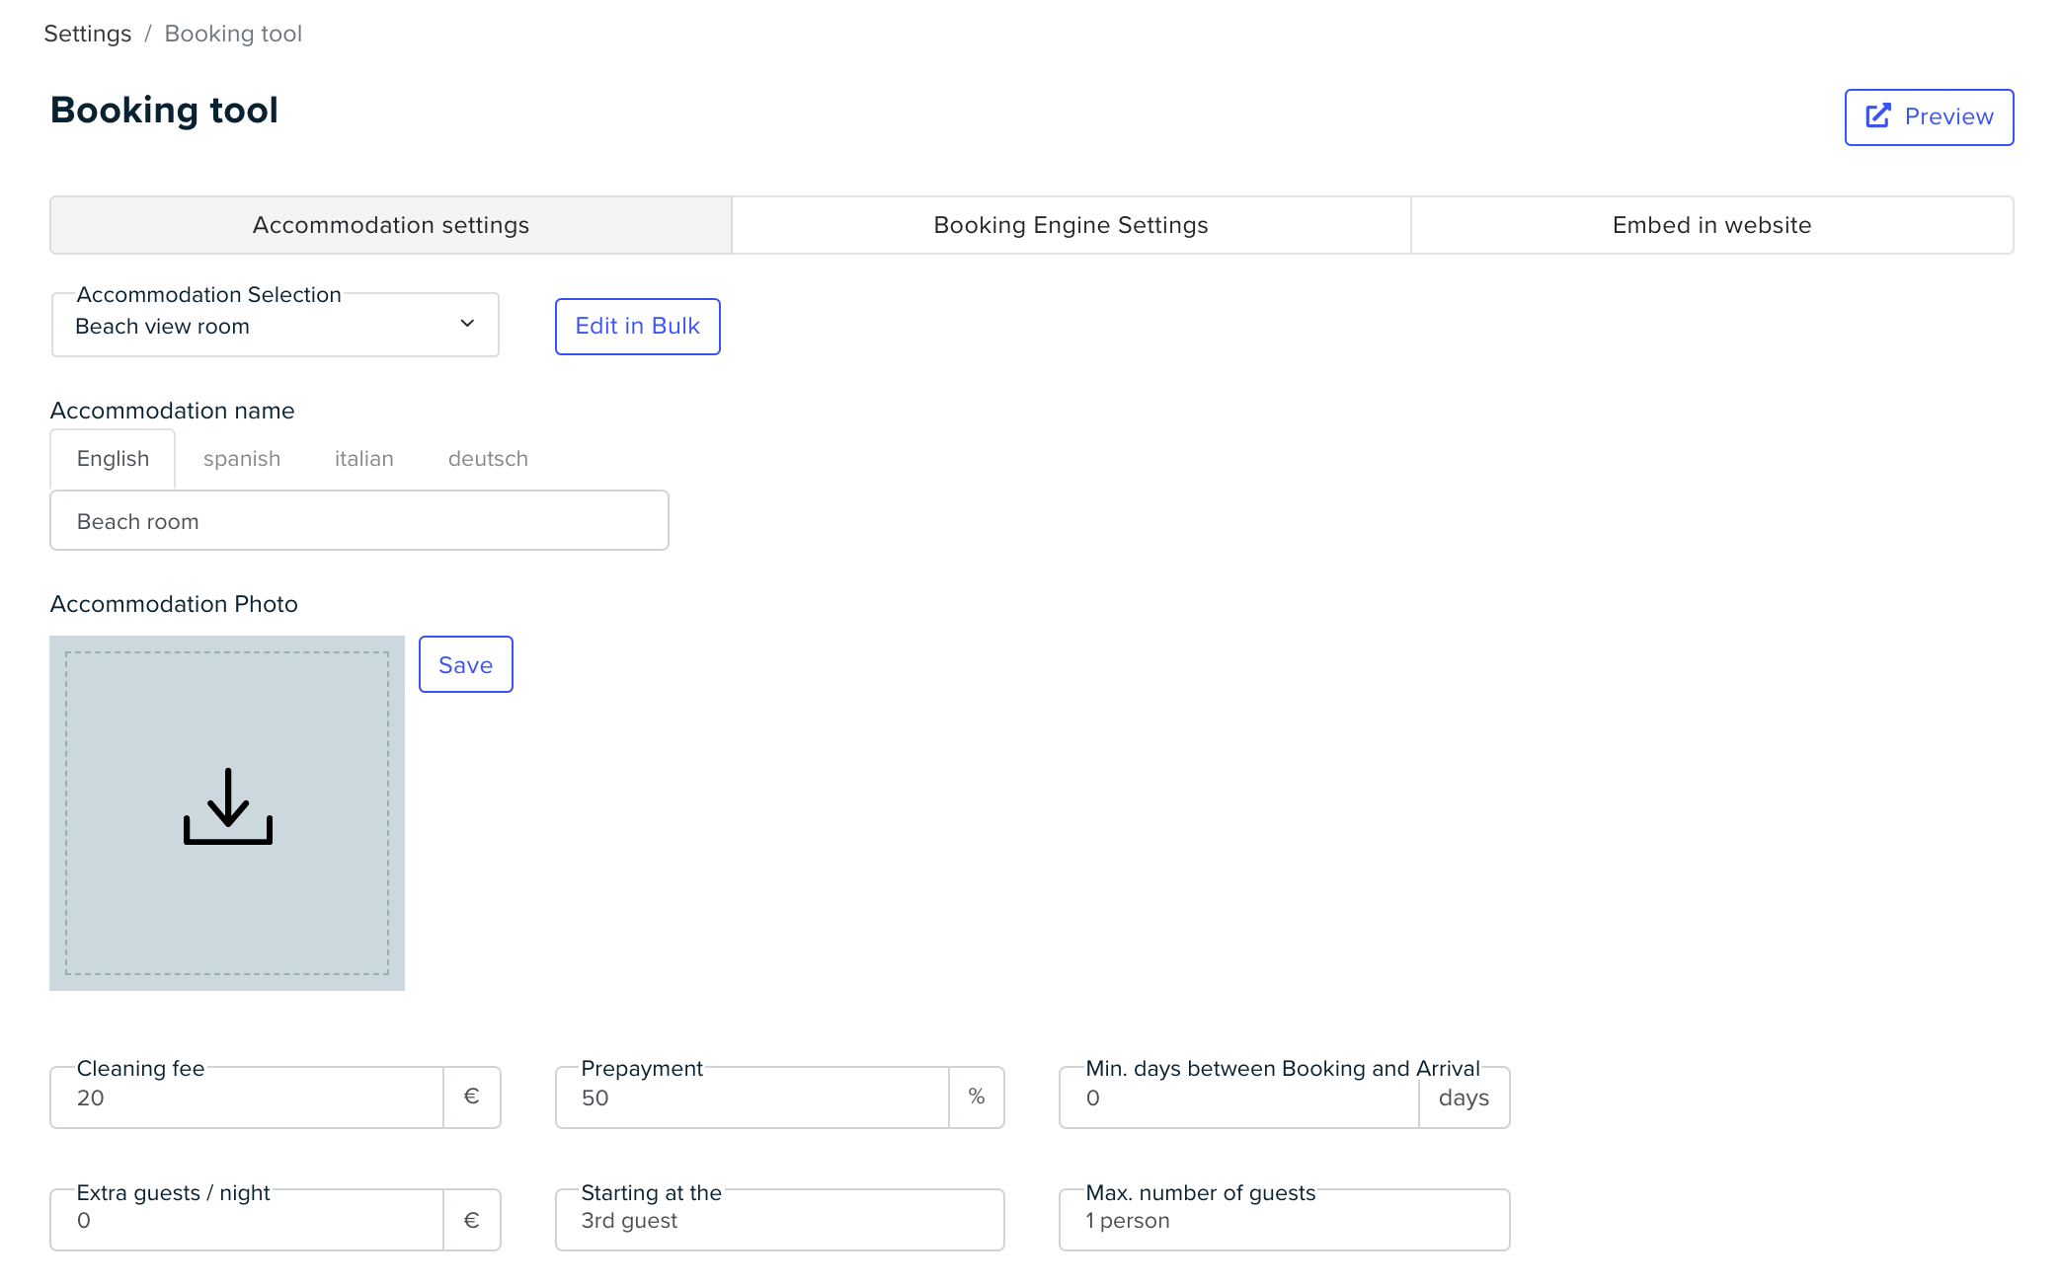This screenshot has width=2060, height=1287.
Task: Switch to Accommodation settings tab
Action: click(391, 225)
